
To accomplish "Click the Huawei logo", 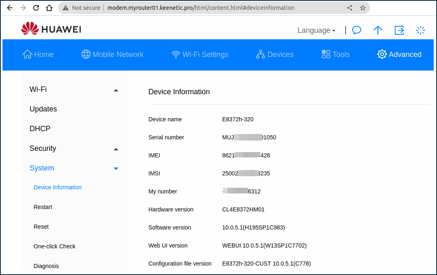I will point(51,28).
